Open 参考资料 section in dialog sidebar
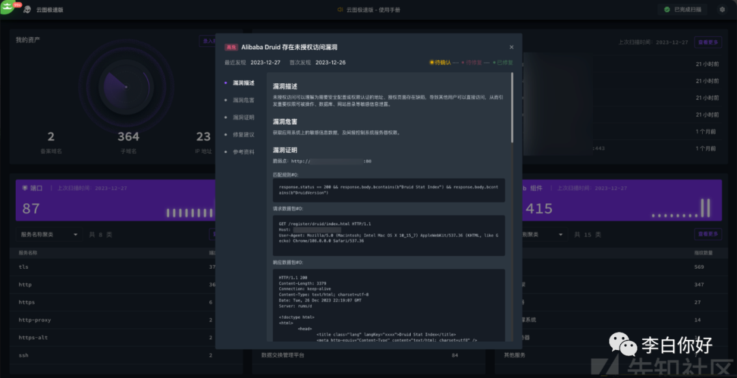The width and height of the screenshot is (737, 378). pyautogui.click(x=244, y=152)
